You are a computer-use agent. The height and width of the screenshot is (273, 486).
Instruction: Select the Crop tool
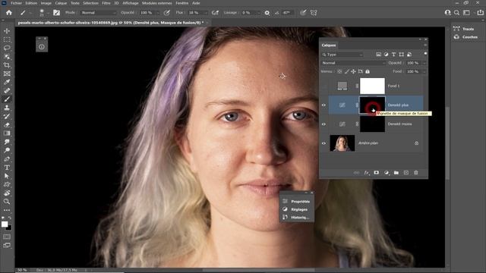[7, 65]
